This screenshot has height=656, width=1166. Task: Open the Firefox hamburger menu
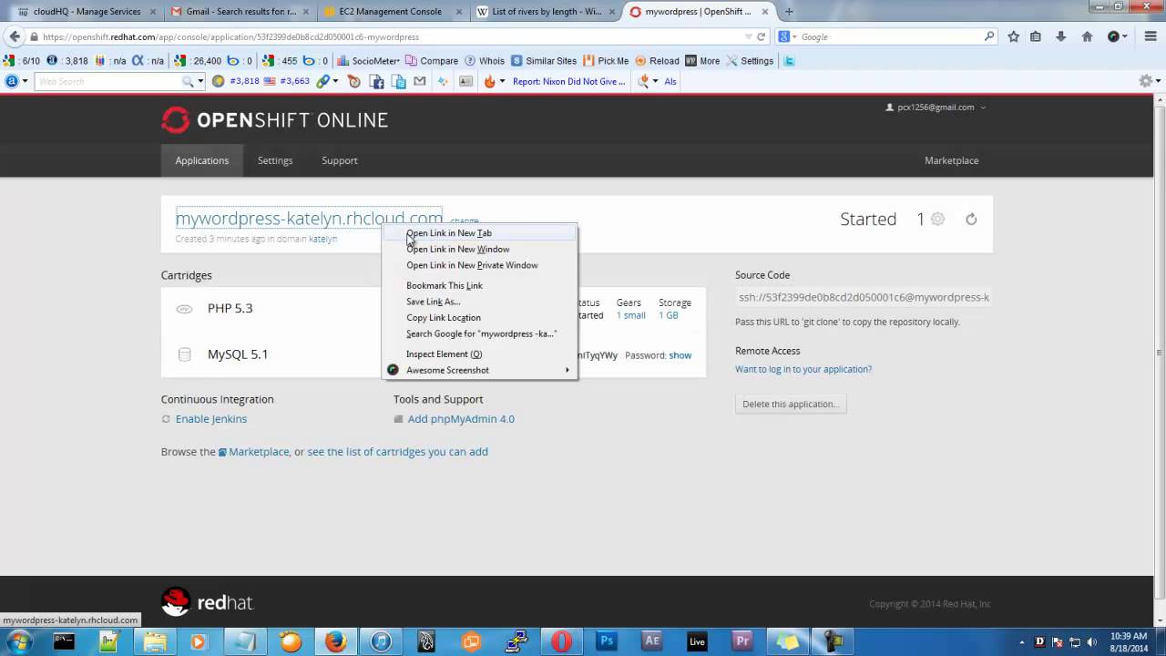pos(1151,36)
